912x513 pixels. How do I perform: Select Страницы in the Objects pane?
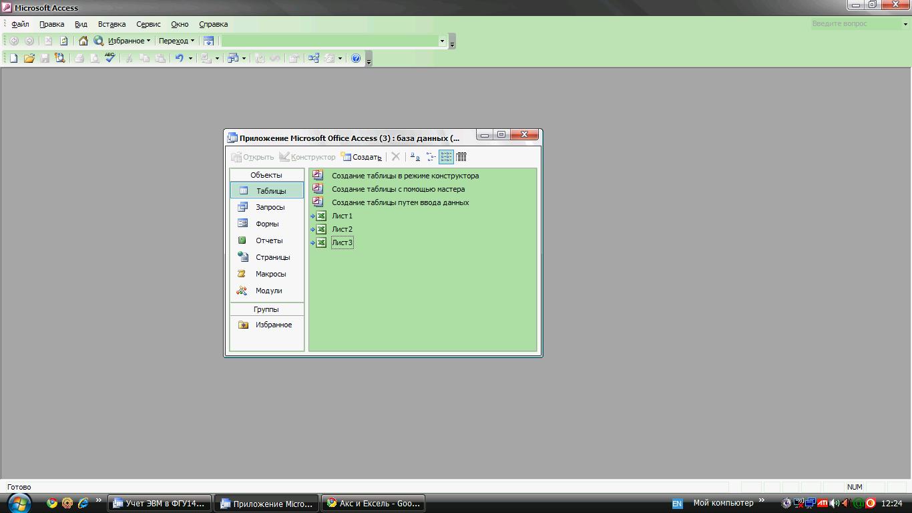point(267,257)
